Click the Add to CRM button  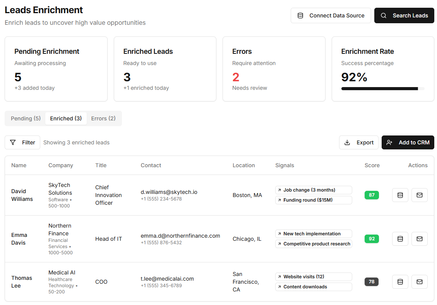(x=408, y=142)
